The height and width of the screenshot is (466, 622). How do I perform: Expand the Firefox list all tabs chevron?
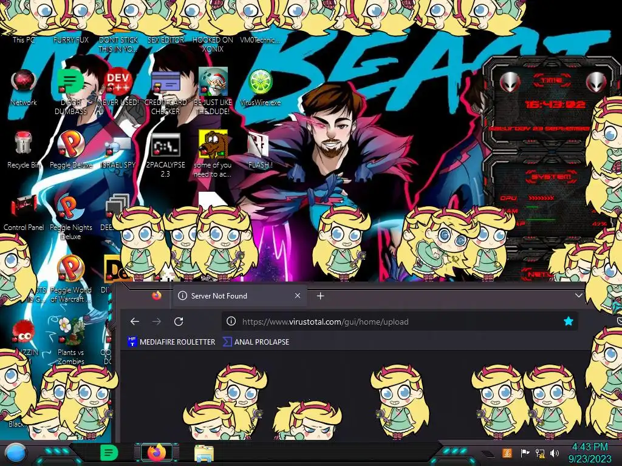(x=578, y=295)
